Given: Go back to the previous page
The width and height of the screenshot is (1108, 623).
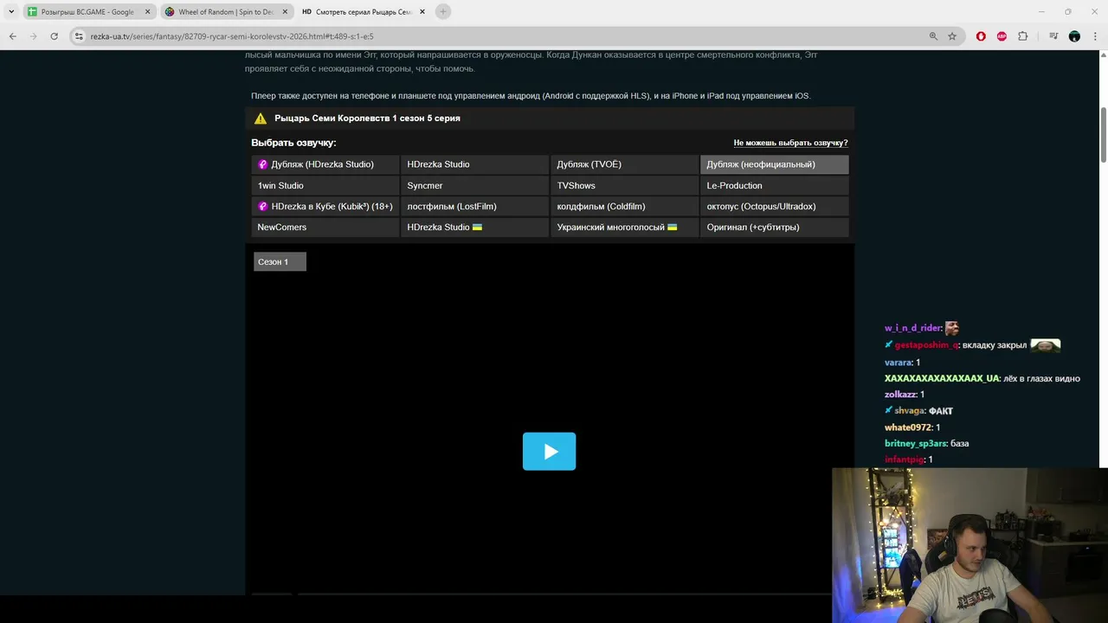Looking at the screenshot, I should click(x=13, y=36).
